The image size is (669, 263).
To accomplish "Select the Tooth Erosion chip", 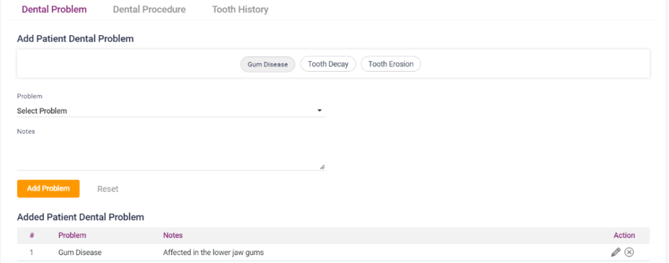I will tap(391, 64).
